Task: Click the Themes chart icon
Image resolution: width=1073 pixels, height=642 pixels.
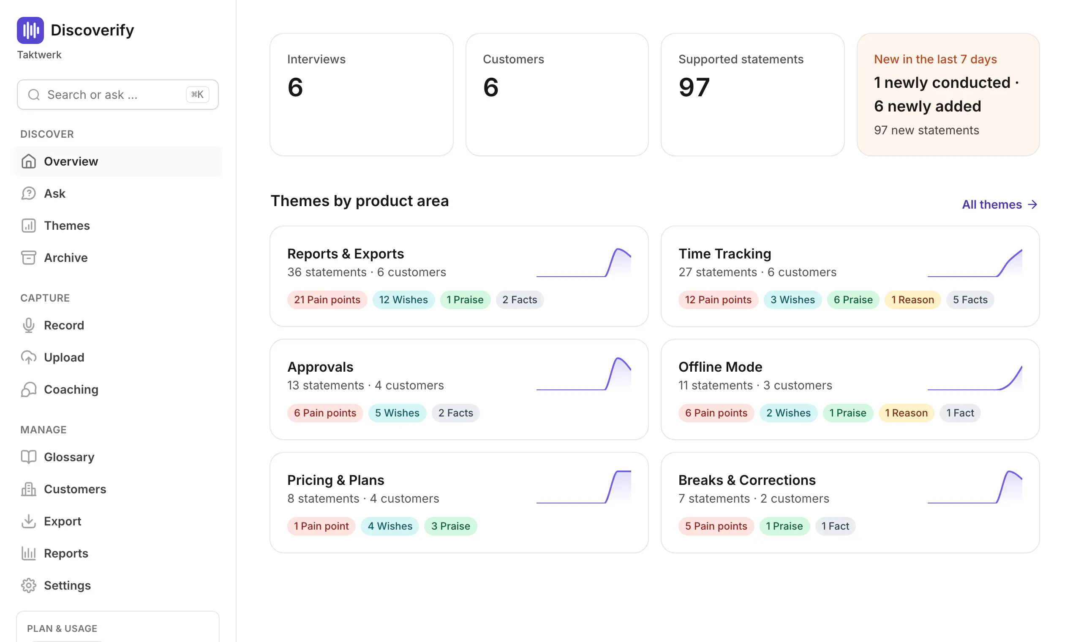Action: (x=29, y=226)
